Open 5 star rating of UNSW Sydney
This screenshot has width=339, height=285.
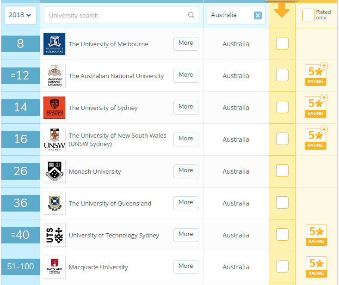[x=316, y=138]
